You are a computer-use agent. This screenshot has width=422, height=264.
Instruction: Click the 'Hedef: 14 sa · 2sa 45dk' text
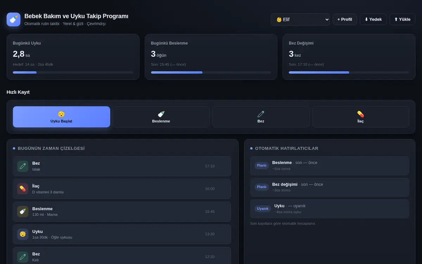pos(33,64)
